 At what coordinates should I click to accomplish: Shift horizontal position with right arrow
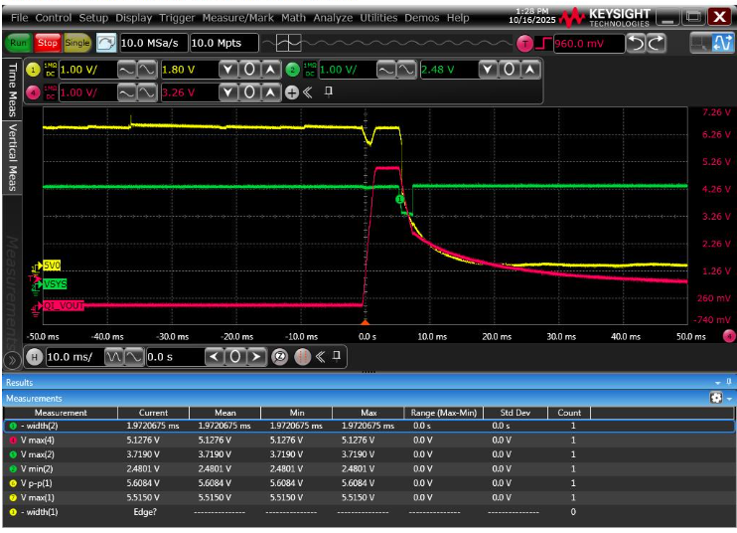point(256,357)
